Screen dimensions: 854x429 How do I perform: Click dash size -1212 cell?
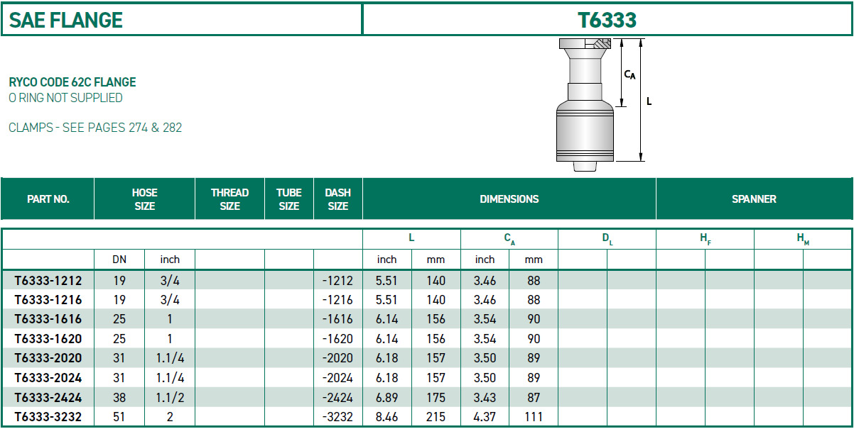(337, 281)
